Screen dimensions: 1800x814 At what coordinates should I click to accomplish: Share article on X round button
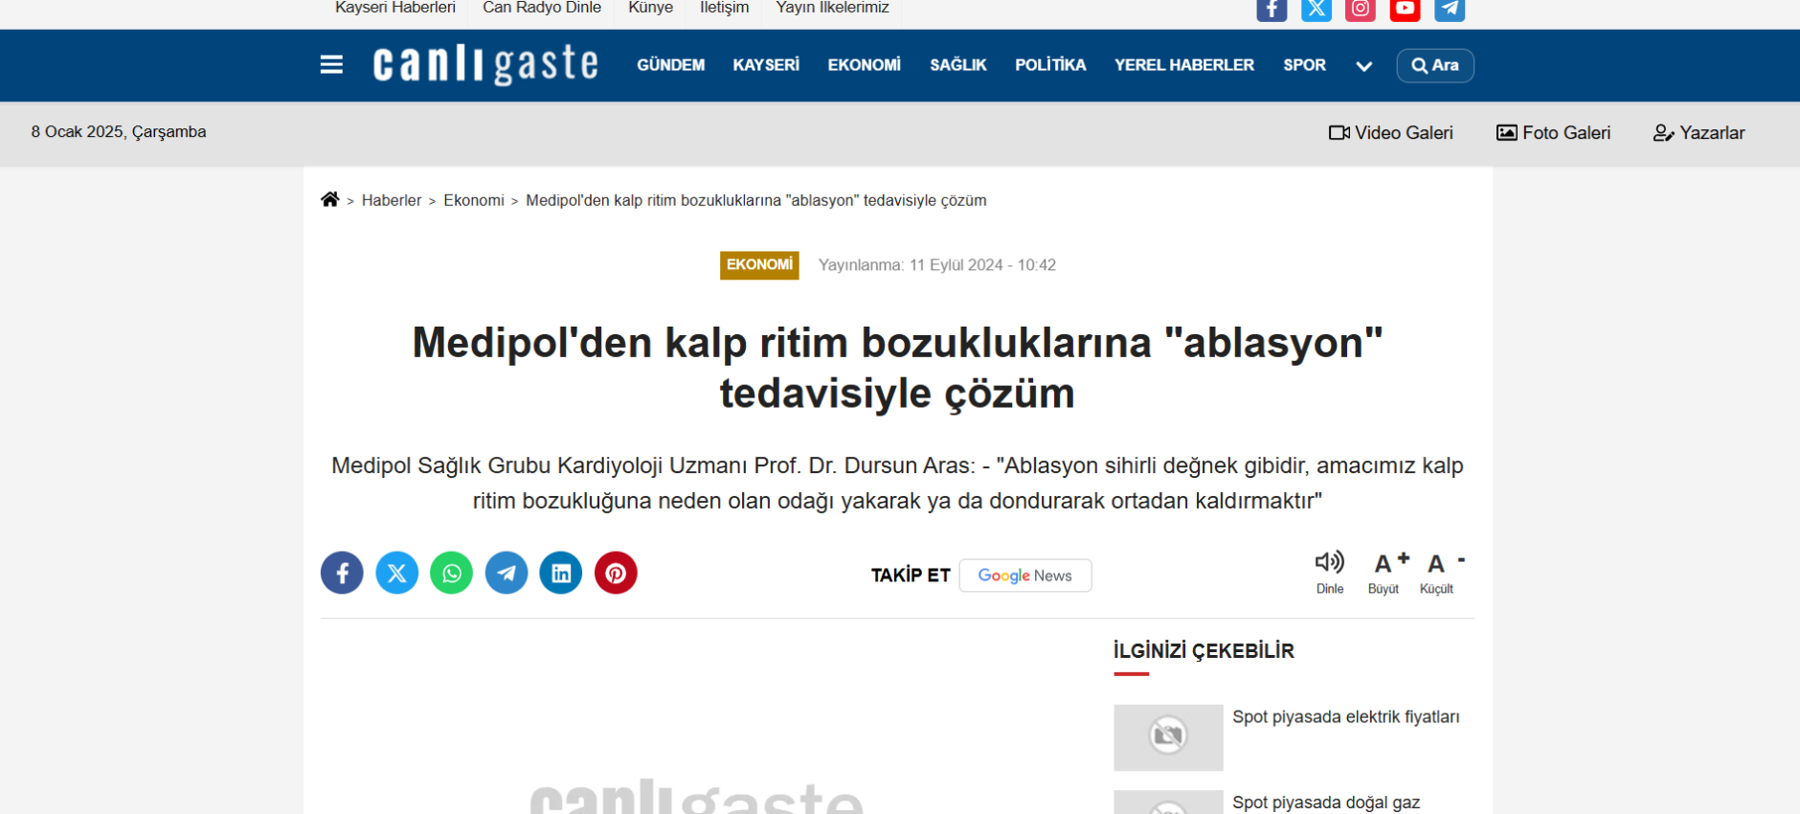point(397,573)
